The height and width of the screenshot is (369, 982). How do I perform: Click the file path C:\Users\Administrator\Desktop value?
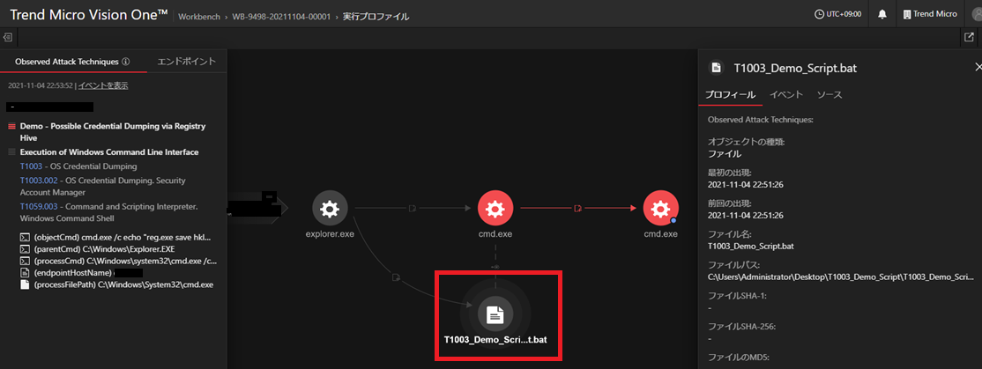click(841, 276)
